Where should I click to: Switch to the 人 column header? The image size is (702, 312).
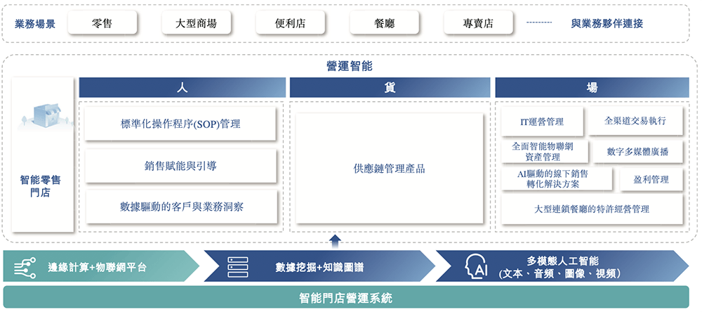coord(181,88)
